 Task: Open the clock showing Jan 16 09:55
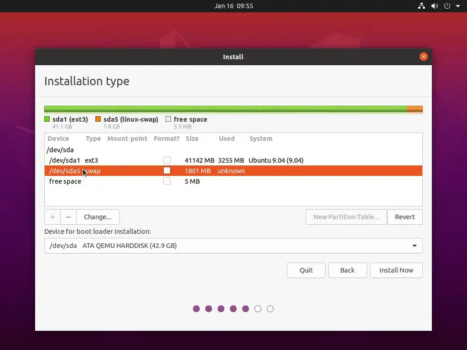234,6
